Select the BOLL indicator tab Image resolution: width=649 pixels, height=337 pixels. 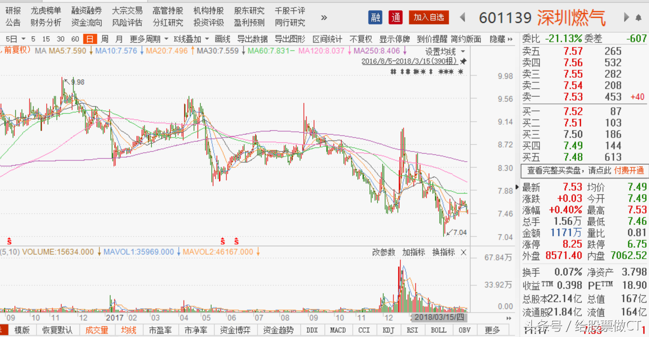[438, 330]
